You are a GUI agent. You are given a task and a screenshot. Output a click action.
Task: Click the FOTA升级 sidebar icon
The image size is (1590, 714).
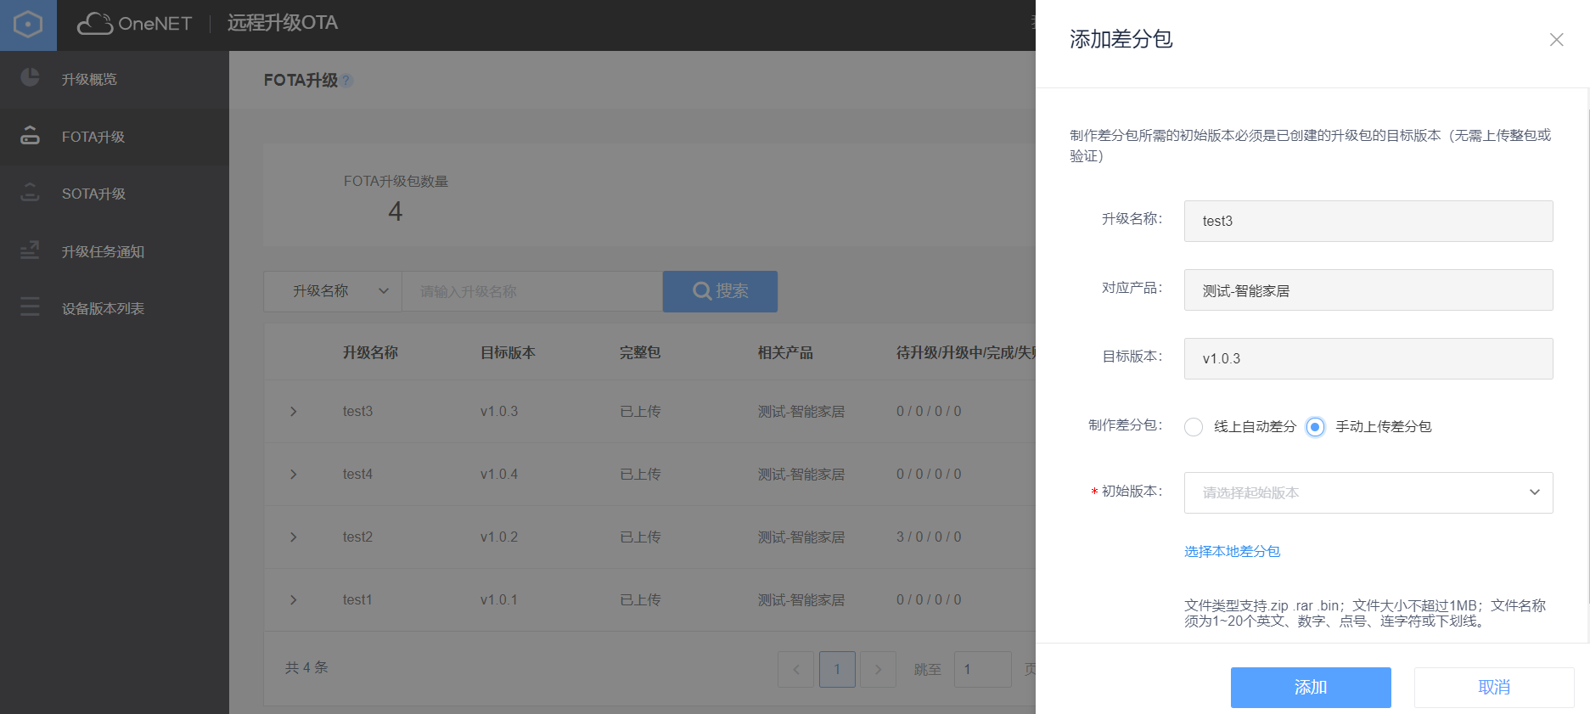tap(30, 136)
